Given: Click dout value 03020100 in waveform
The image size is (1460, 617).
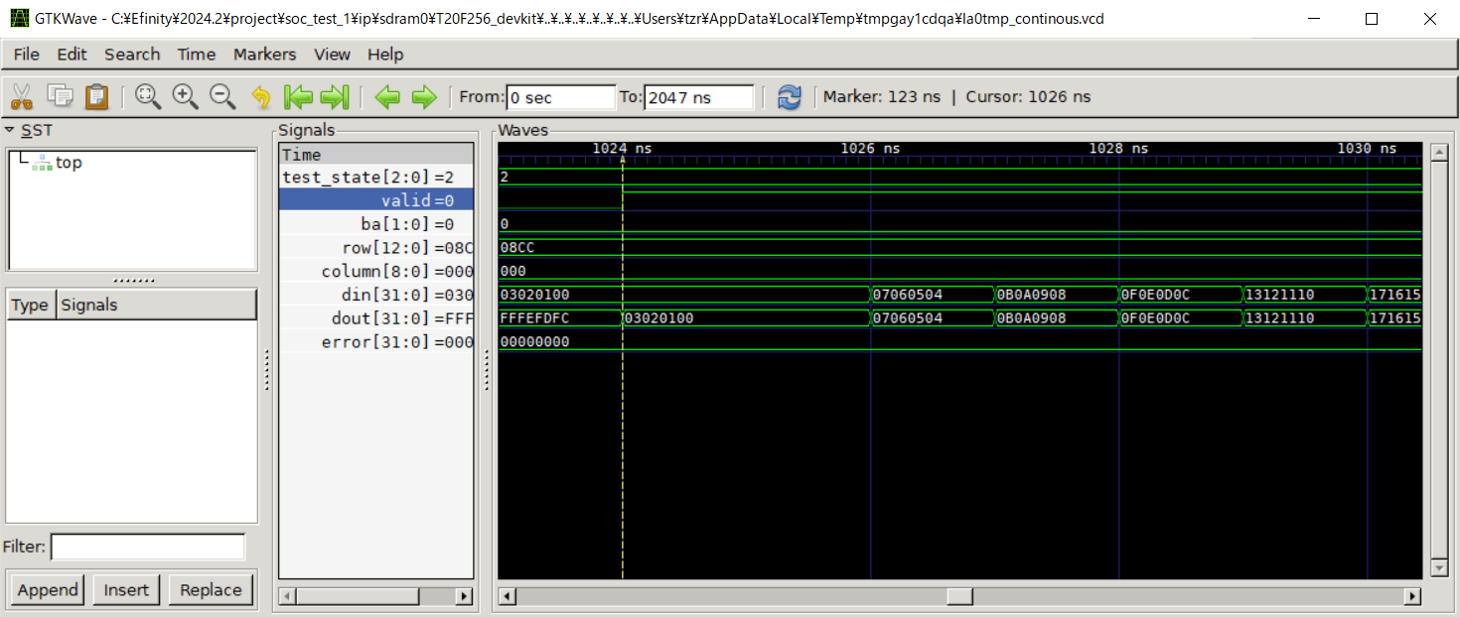Looking at the screenshot, I should 659,318.
